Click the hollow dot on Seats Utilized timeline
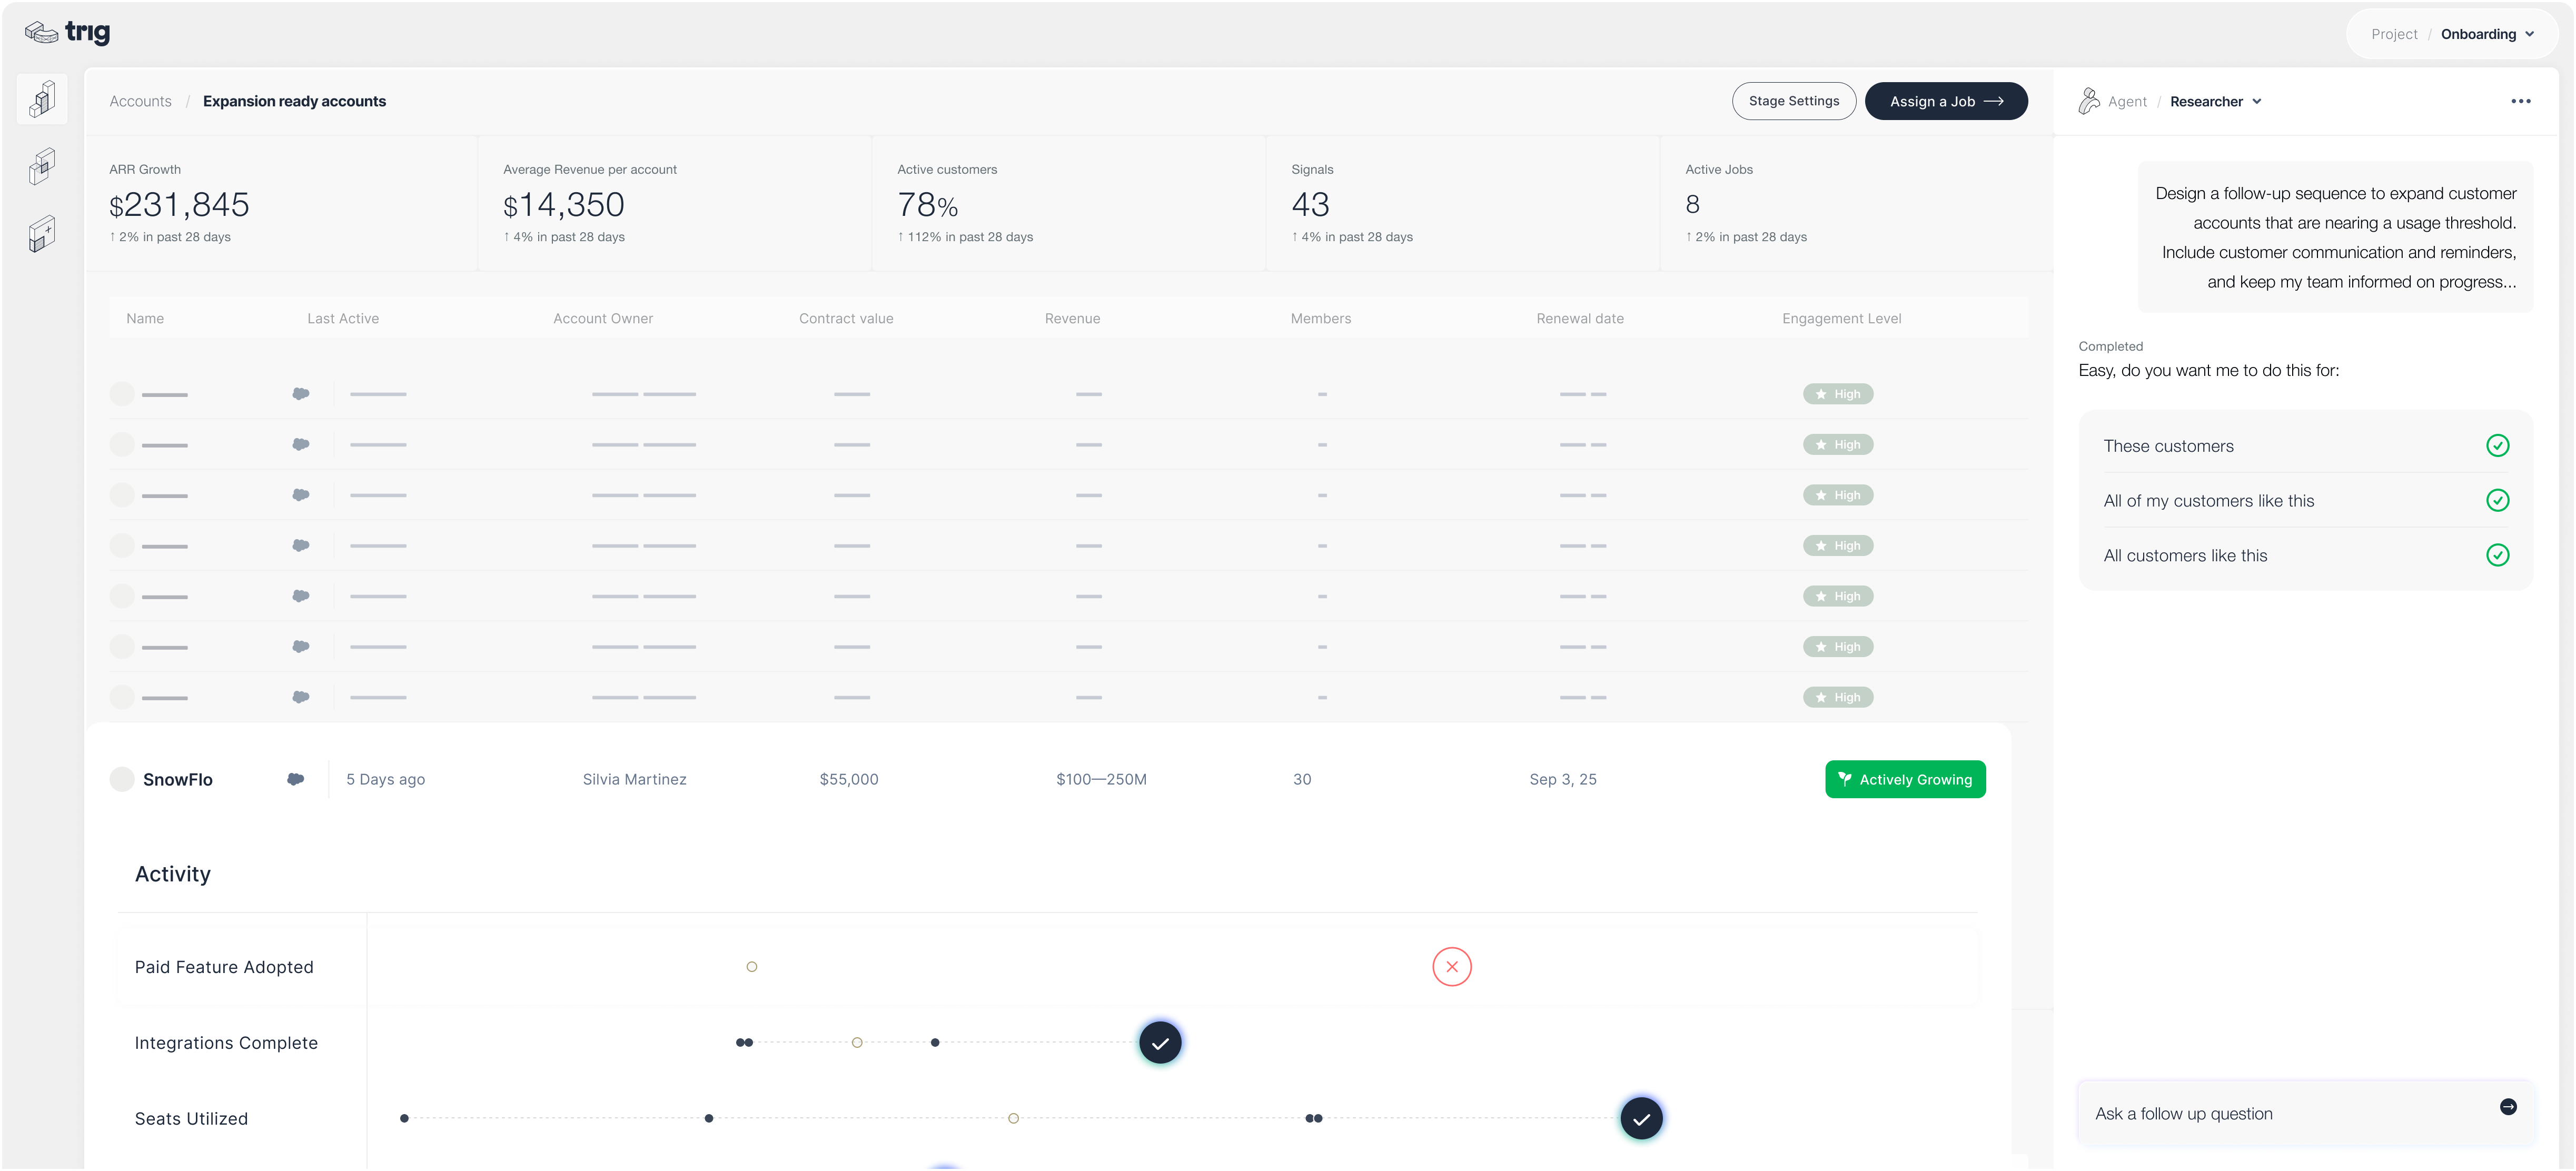This screenshot has width=2576, height=1171. click(1013, 1118)
